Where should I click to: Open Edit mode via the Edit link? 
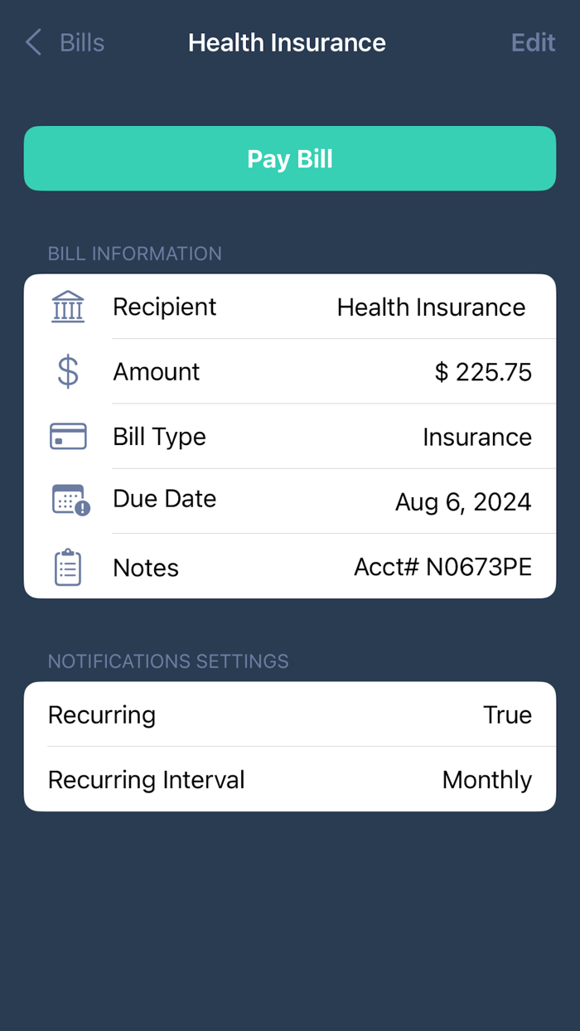(x=533, y=42)
